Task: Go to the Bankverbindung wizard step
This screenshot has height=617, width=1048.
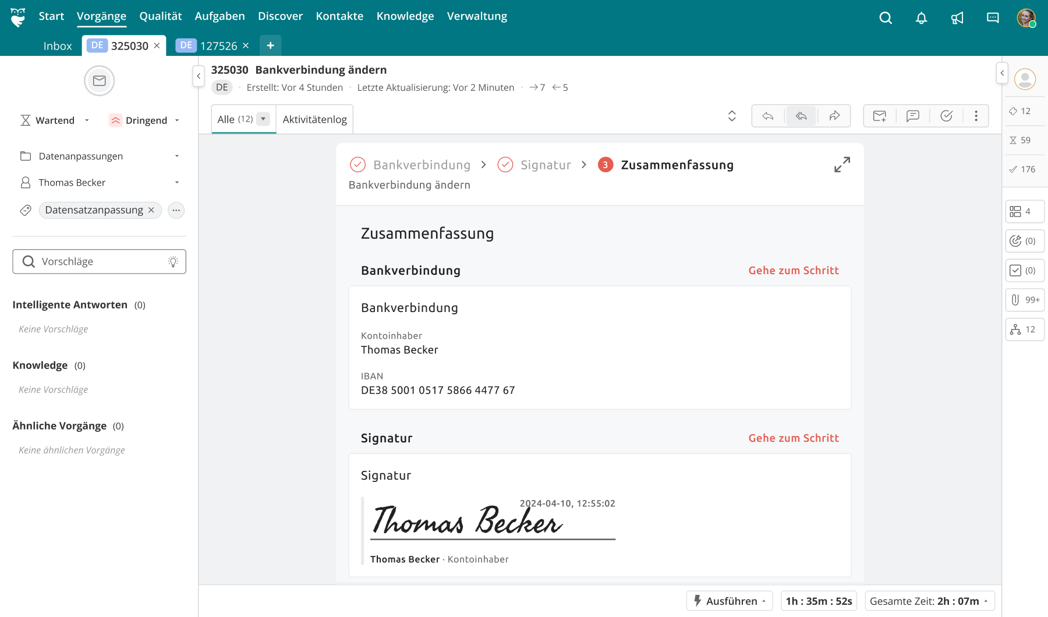Action: (x=410, y=165)
